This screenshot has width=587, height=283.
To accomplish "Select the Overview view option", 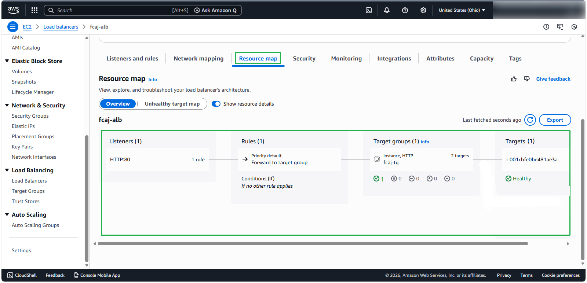I will (118, 104).
